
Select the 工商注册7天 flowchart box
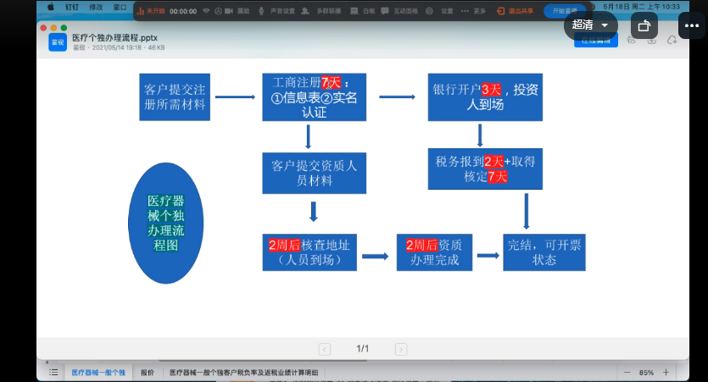[315, 97]
